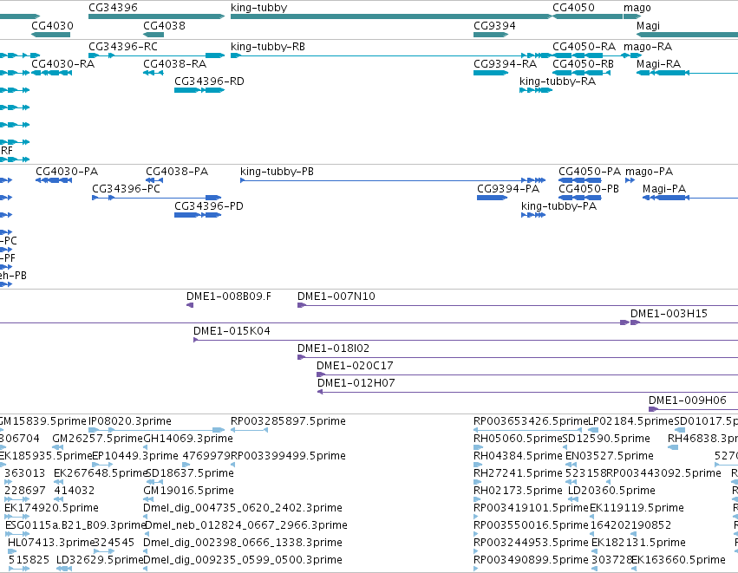The height and width of the screenshot is (573, 738).
Task: Click EST label RH04384.5prime
Action: [518, 456]
